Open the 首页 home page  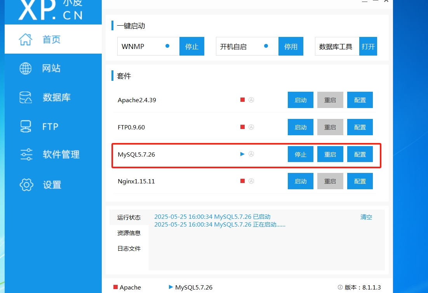coord(53,39)
